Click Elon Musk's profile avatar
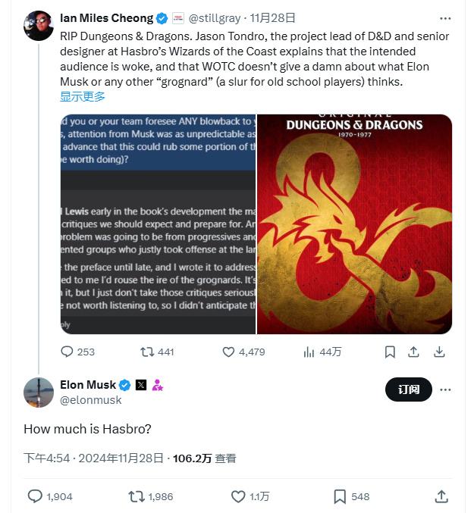474x513 pixels. pos(39,393)
